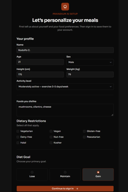Check the Pescatarian checkbox
The width and height of the screenshot is (128, 192).
tap(84, 137)
